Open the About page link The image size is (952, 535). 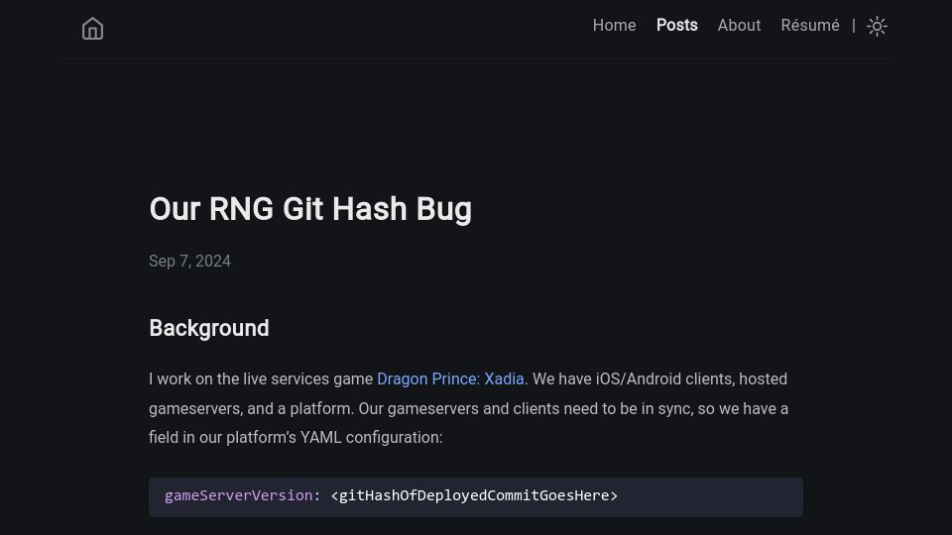(739, 26)
